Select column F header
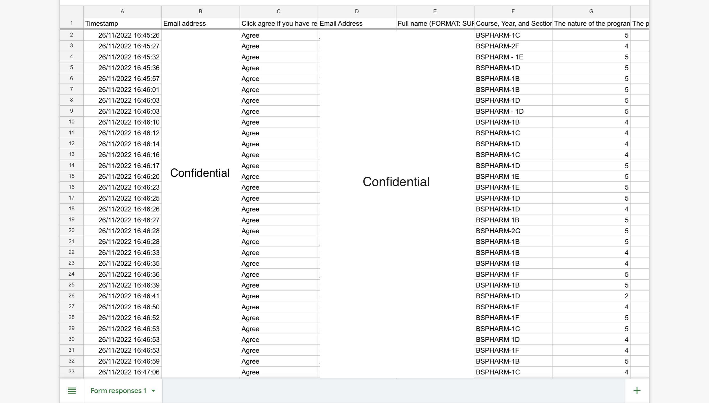The image size is (709, 403). pyautogui.click(x=513, y=11)
